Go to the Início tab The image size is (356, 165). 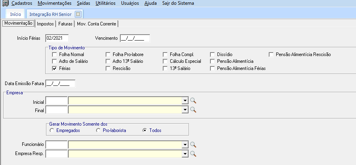point(15,14)
